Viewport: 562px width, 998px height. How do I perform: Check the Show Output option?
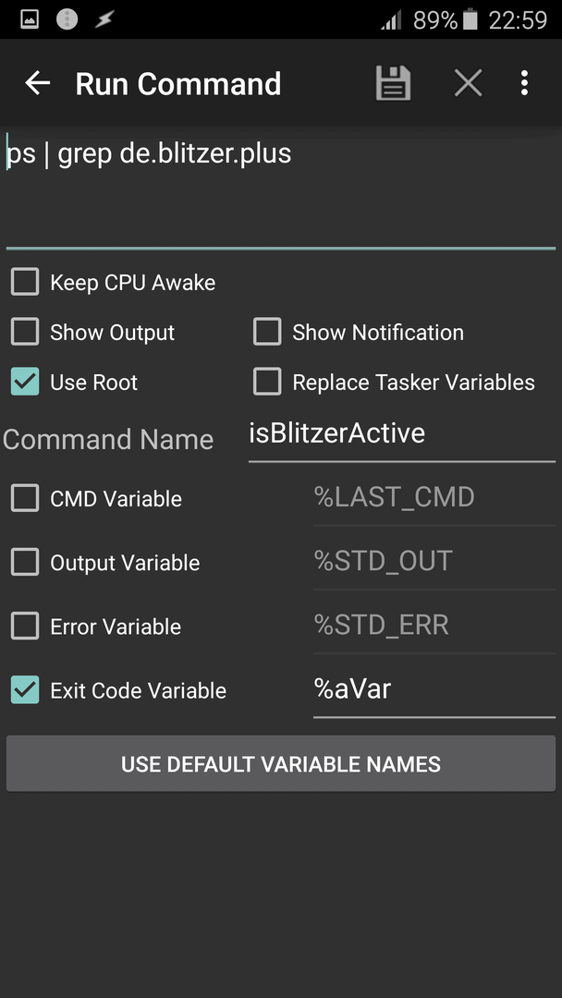click(25, 332)
